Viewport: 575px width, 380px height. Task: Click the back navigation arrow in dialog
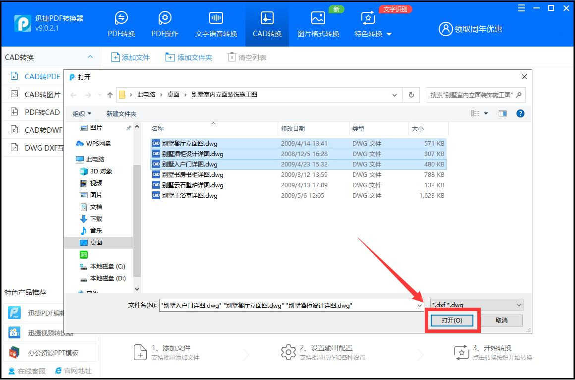point(73,95)
